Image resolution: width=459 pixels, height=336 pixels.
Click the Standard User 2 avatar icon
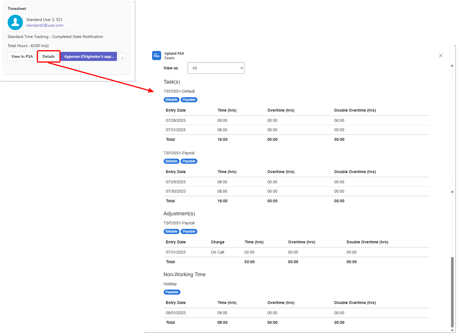[x=15, y=22]
